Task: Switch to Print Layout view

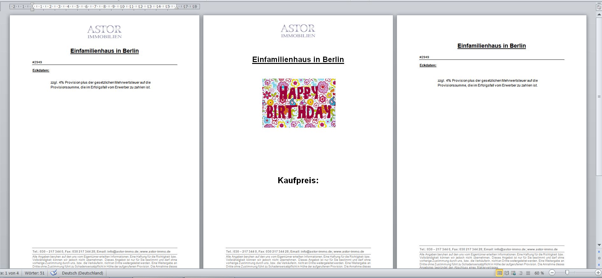Action: pyautogui.click(x=499, y=273)
